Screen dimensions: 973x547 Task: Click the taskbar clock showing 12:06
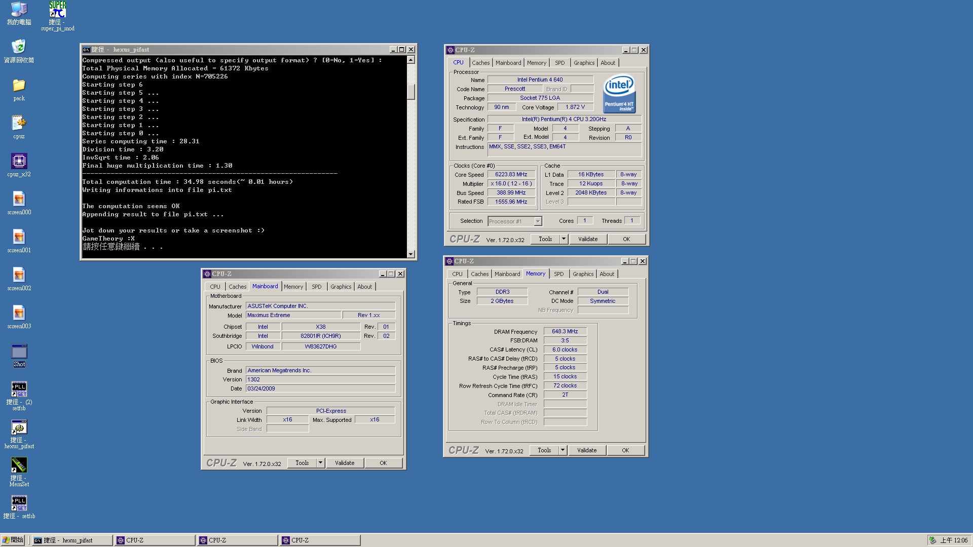[x=954, y=540]
